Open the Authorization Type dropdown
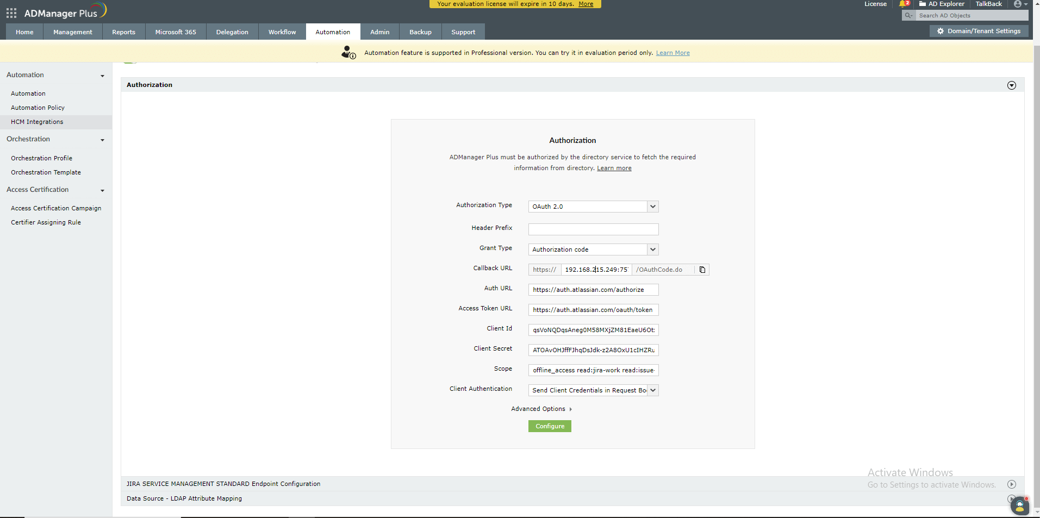Viewport: 1040px width, 518px height. (652, 207)
